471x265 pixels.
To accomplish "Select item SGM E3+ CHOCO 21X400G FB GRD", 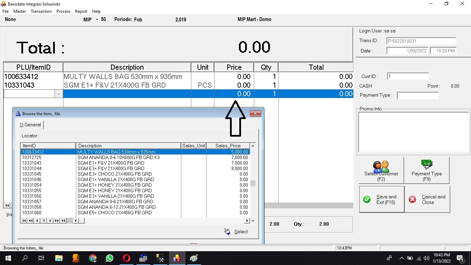I will pyautogui.click(x=114, y=174).
